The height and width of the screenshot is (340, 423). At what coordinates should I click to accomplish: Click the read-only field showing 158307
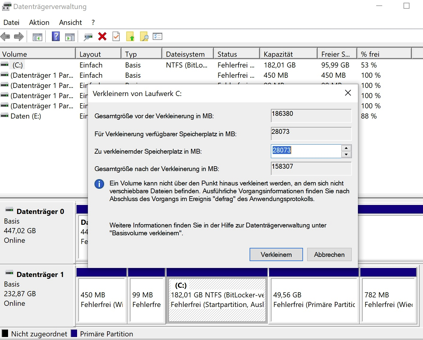tap(311, 168)
